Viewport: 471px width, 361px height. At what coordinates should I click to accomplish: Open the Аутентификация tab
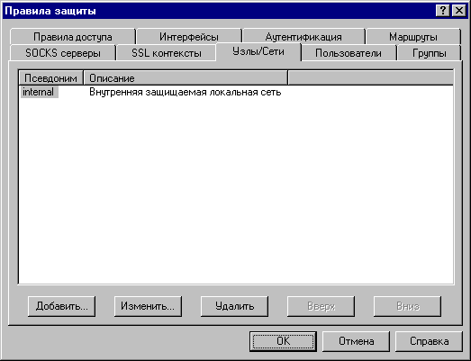(303, 37)
